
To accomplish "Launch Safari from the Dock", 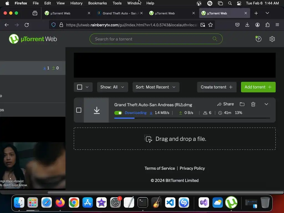I will pyautogui.click(x=47, y=202).
